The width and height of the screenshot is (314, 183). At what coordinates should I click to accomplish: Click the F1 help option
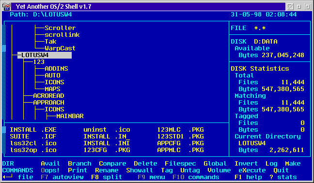(x=248, y=177)
